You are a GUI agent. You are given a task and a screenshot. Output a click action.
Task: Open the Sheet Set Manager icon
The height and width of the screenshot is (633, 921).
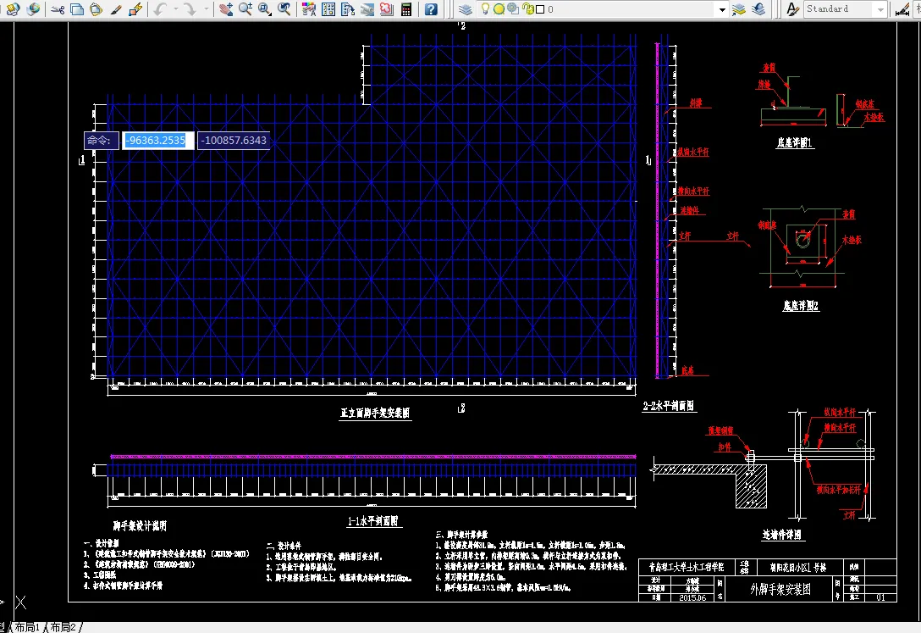tap(367, 8)
